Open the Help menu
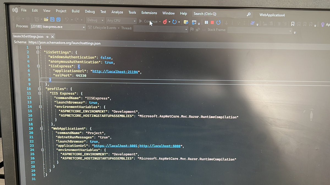Image resolution: width=330 pixels, height=185 pixels. (x=183, y=13)
